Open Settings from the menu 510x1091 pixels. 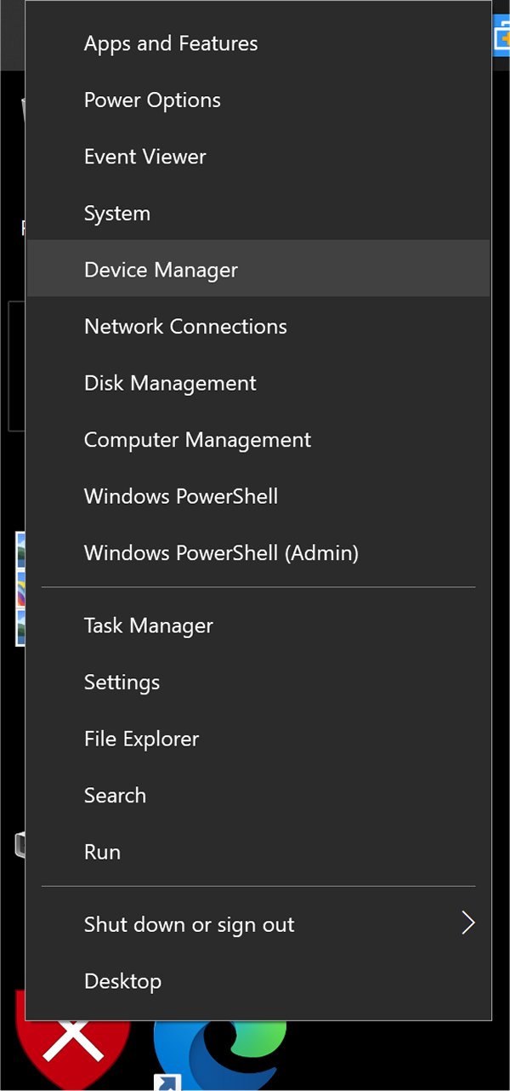(x=122, y=682)
